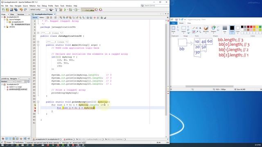Toggle Show Fields filter in Navigator
This screenshot has width=262, height=147.
point(7,138)
